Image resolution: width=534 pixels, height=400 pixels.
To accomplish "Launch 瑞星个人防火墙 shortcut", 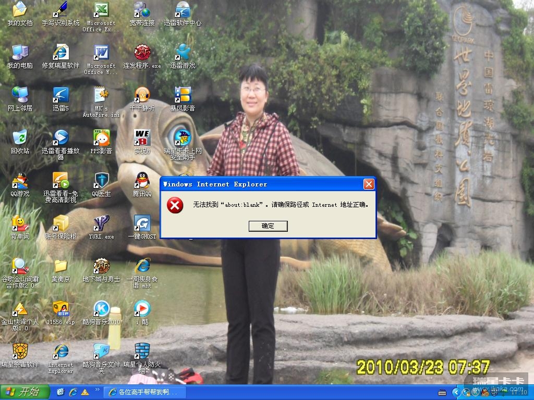I will pyautogui.click(x=142, y=358).
